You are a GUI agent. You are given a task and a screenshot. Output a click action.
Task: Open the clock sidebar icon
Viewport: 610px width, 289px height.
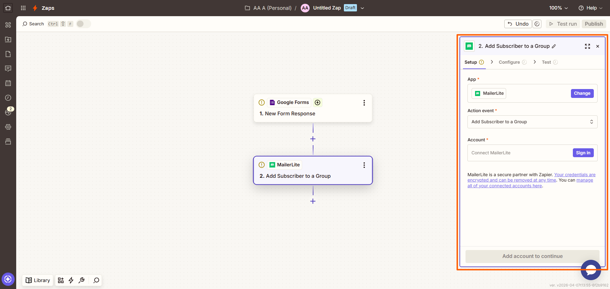(x=8, y=98)
